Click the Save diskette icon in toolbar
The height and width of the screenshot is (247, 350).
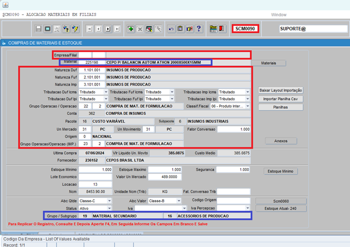point(38,29)
